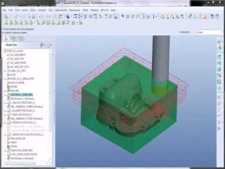Viewport: 225px width, 169px height.
Task: Click the Repaint screen icon
Action: click(x=75, y=16)
